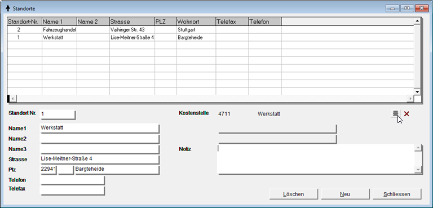
Task: Click the table's horizontal scroll left arrow
Action: pos(13,99)
